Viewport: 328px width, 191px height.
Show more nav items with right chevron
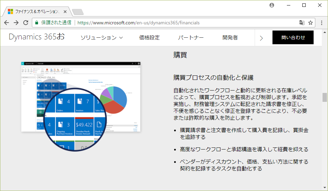point(261,38)
